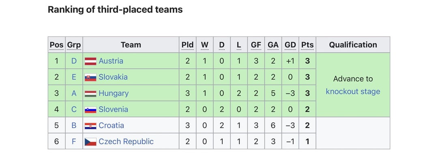Open the Group D link
Viewport: 438px width, 154px height.
click(74, 61)
